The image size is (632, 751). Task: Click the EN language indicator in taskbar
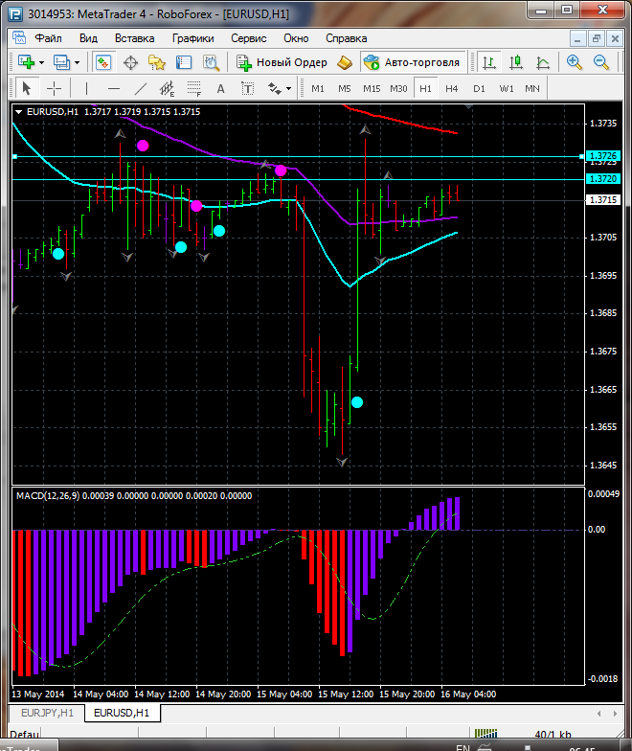[463, 747]
